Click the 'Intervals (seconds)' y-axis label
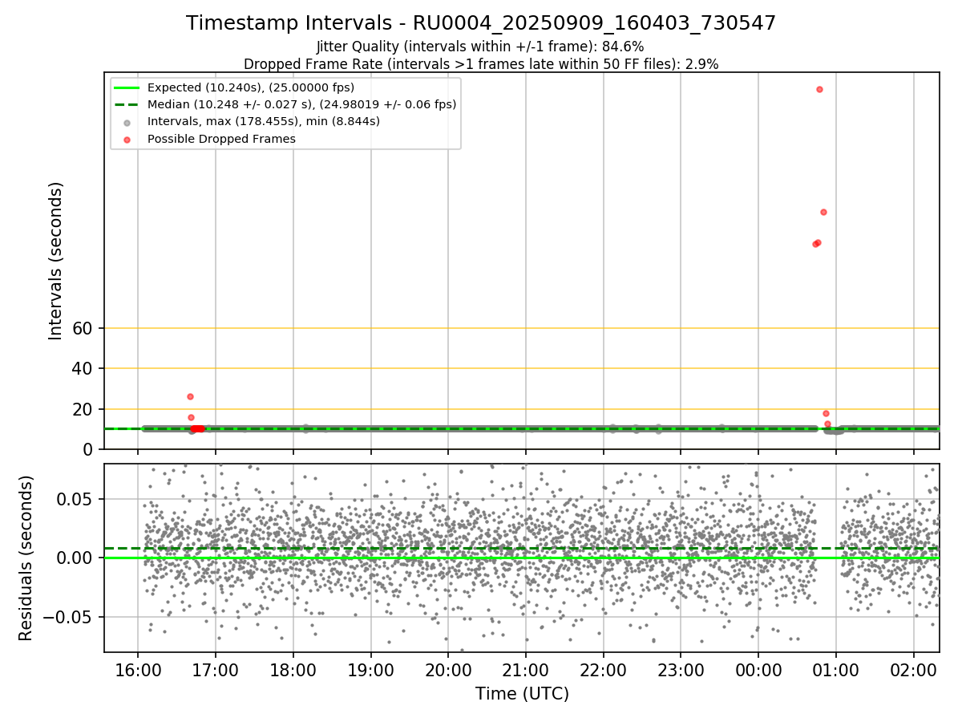Image resolution: width=962 pixels, height=722 pixels. (56, 261)
